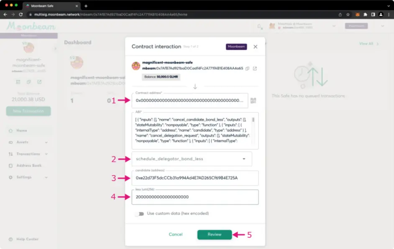The image size is (394, 249).
Task: Click the magnificent-moonbeam-safe avatar in dialog
Action: pyautogui.click(x=136, y=65)
